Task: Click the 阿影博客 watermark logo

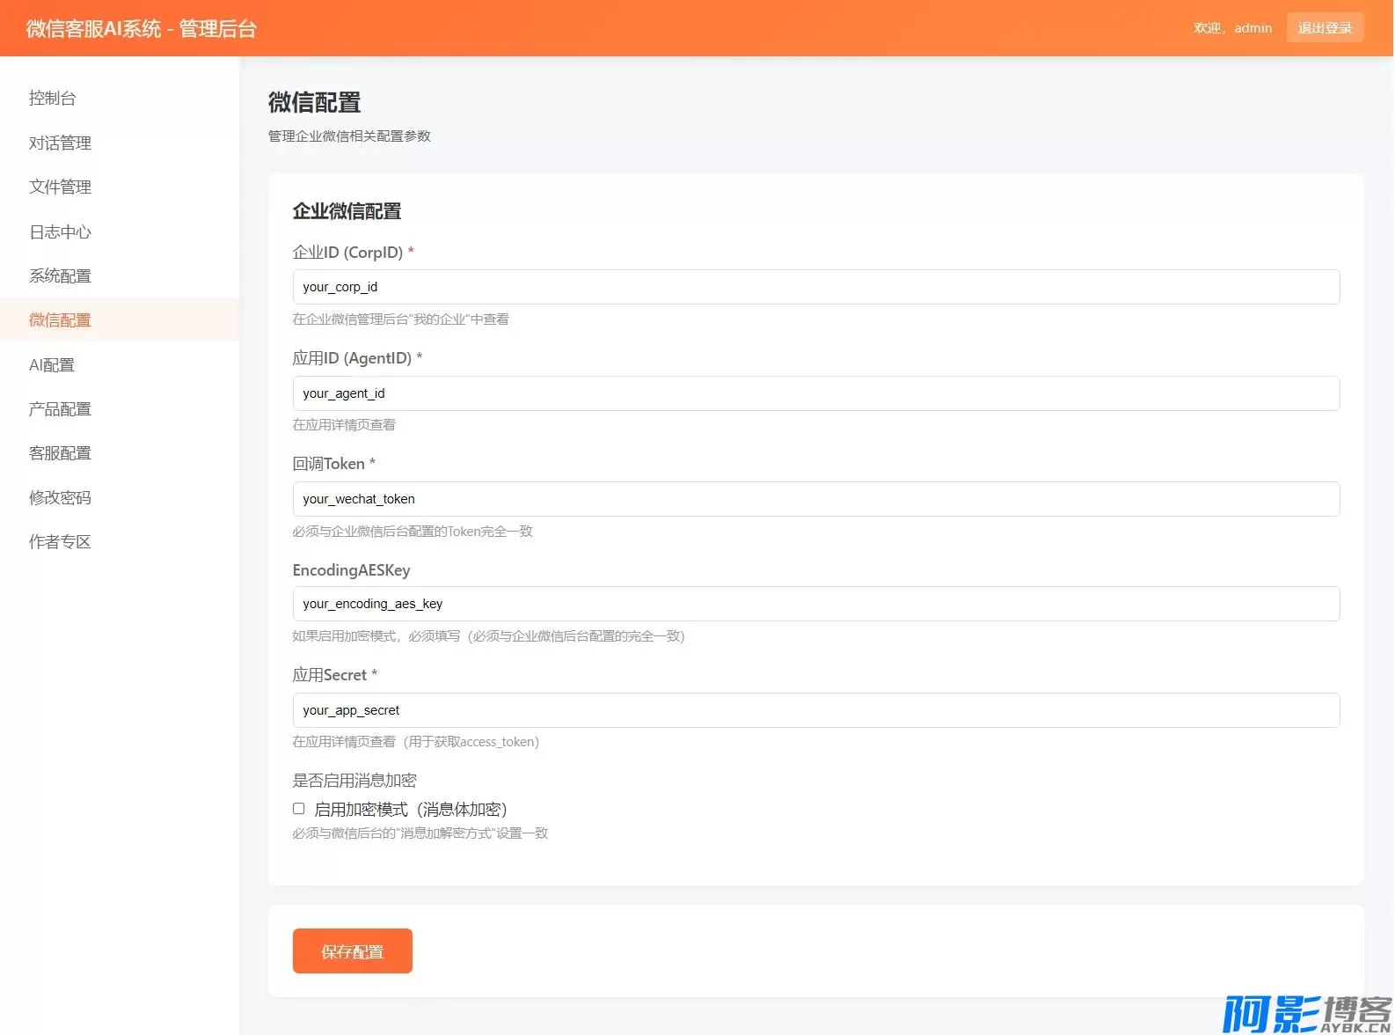Action: click(x=1306, y=1013)
